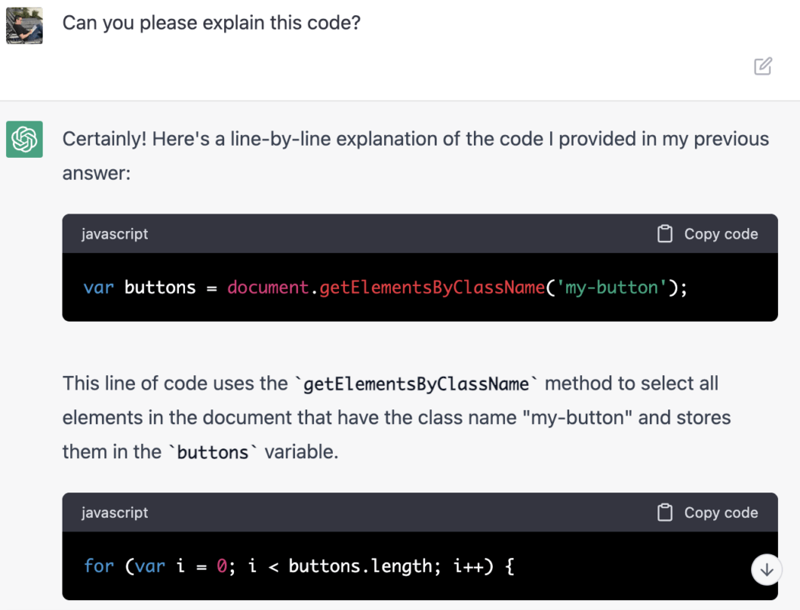800x610 pixels.
Task: Click inside the first dark code block
Action: pos(419,287)
